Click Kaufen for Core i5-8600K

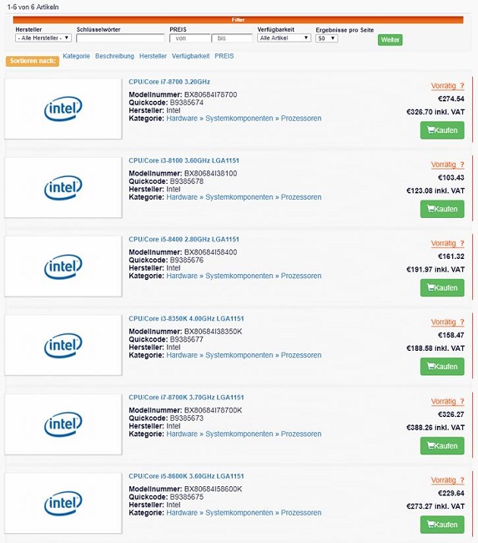[x=442, y=525]
